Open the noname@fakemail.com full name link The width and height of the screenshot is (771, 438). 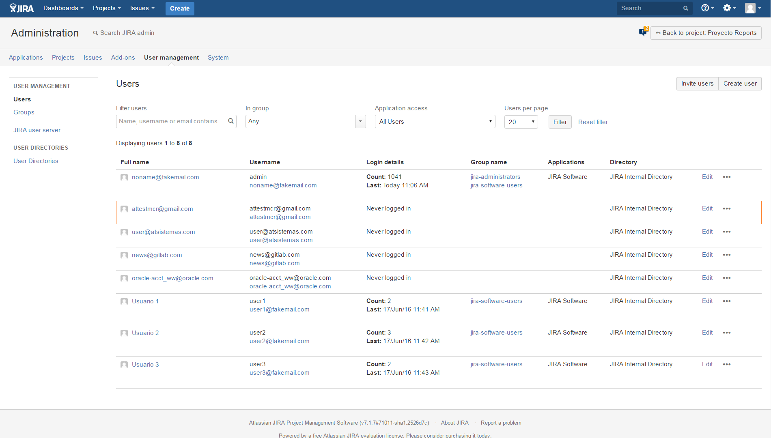click(165, 177)
